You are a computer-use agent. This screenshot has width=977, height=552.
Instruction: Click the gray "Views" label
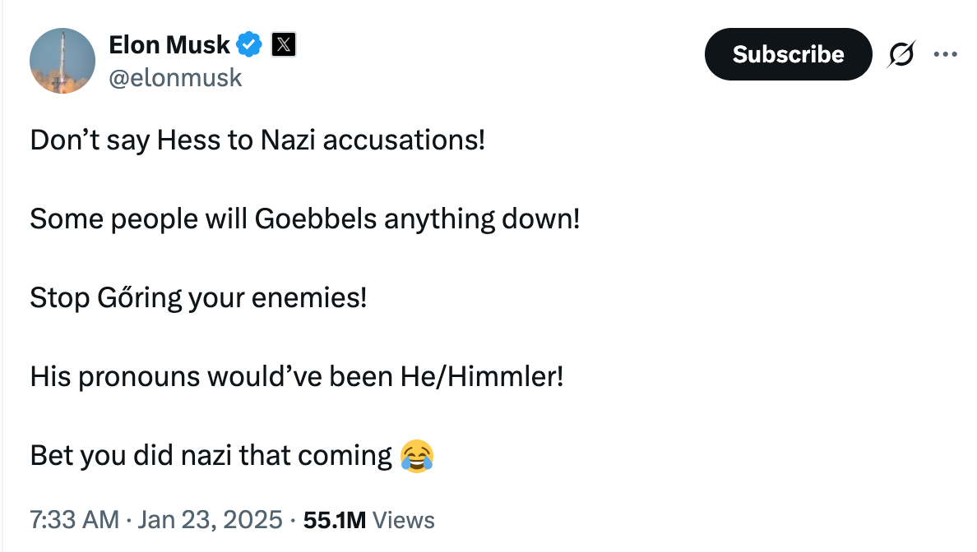tap(403, 520)
